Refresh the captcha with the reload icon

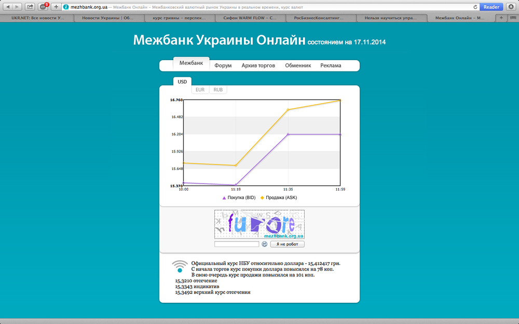pos(265,244)
